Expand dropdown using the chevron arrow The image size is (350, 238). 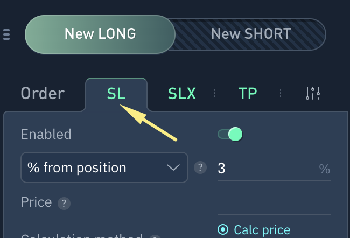(173, 167)
